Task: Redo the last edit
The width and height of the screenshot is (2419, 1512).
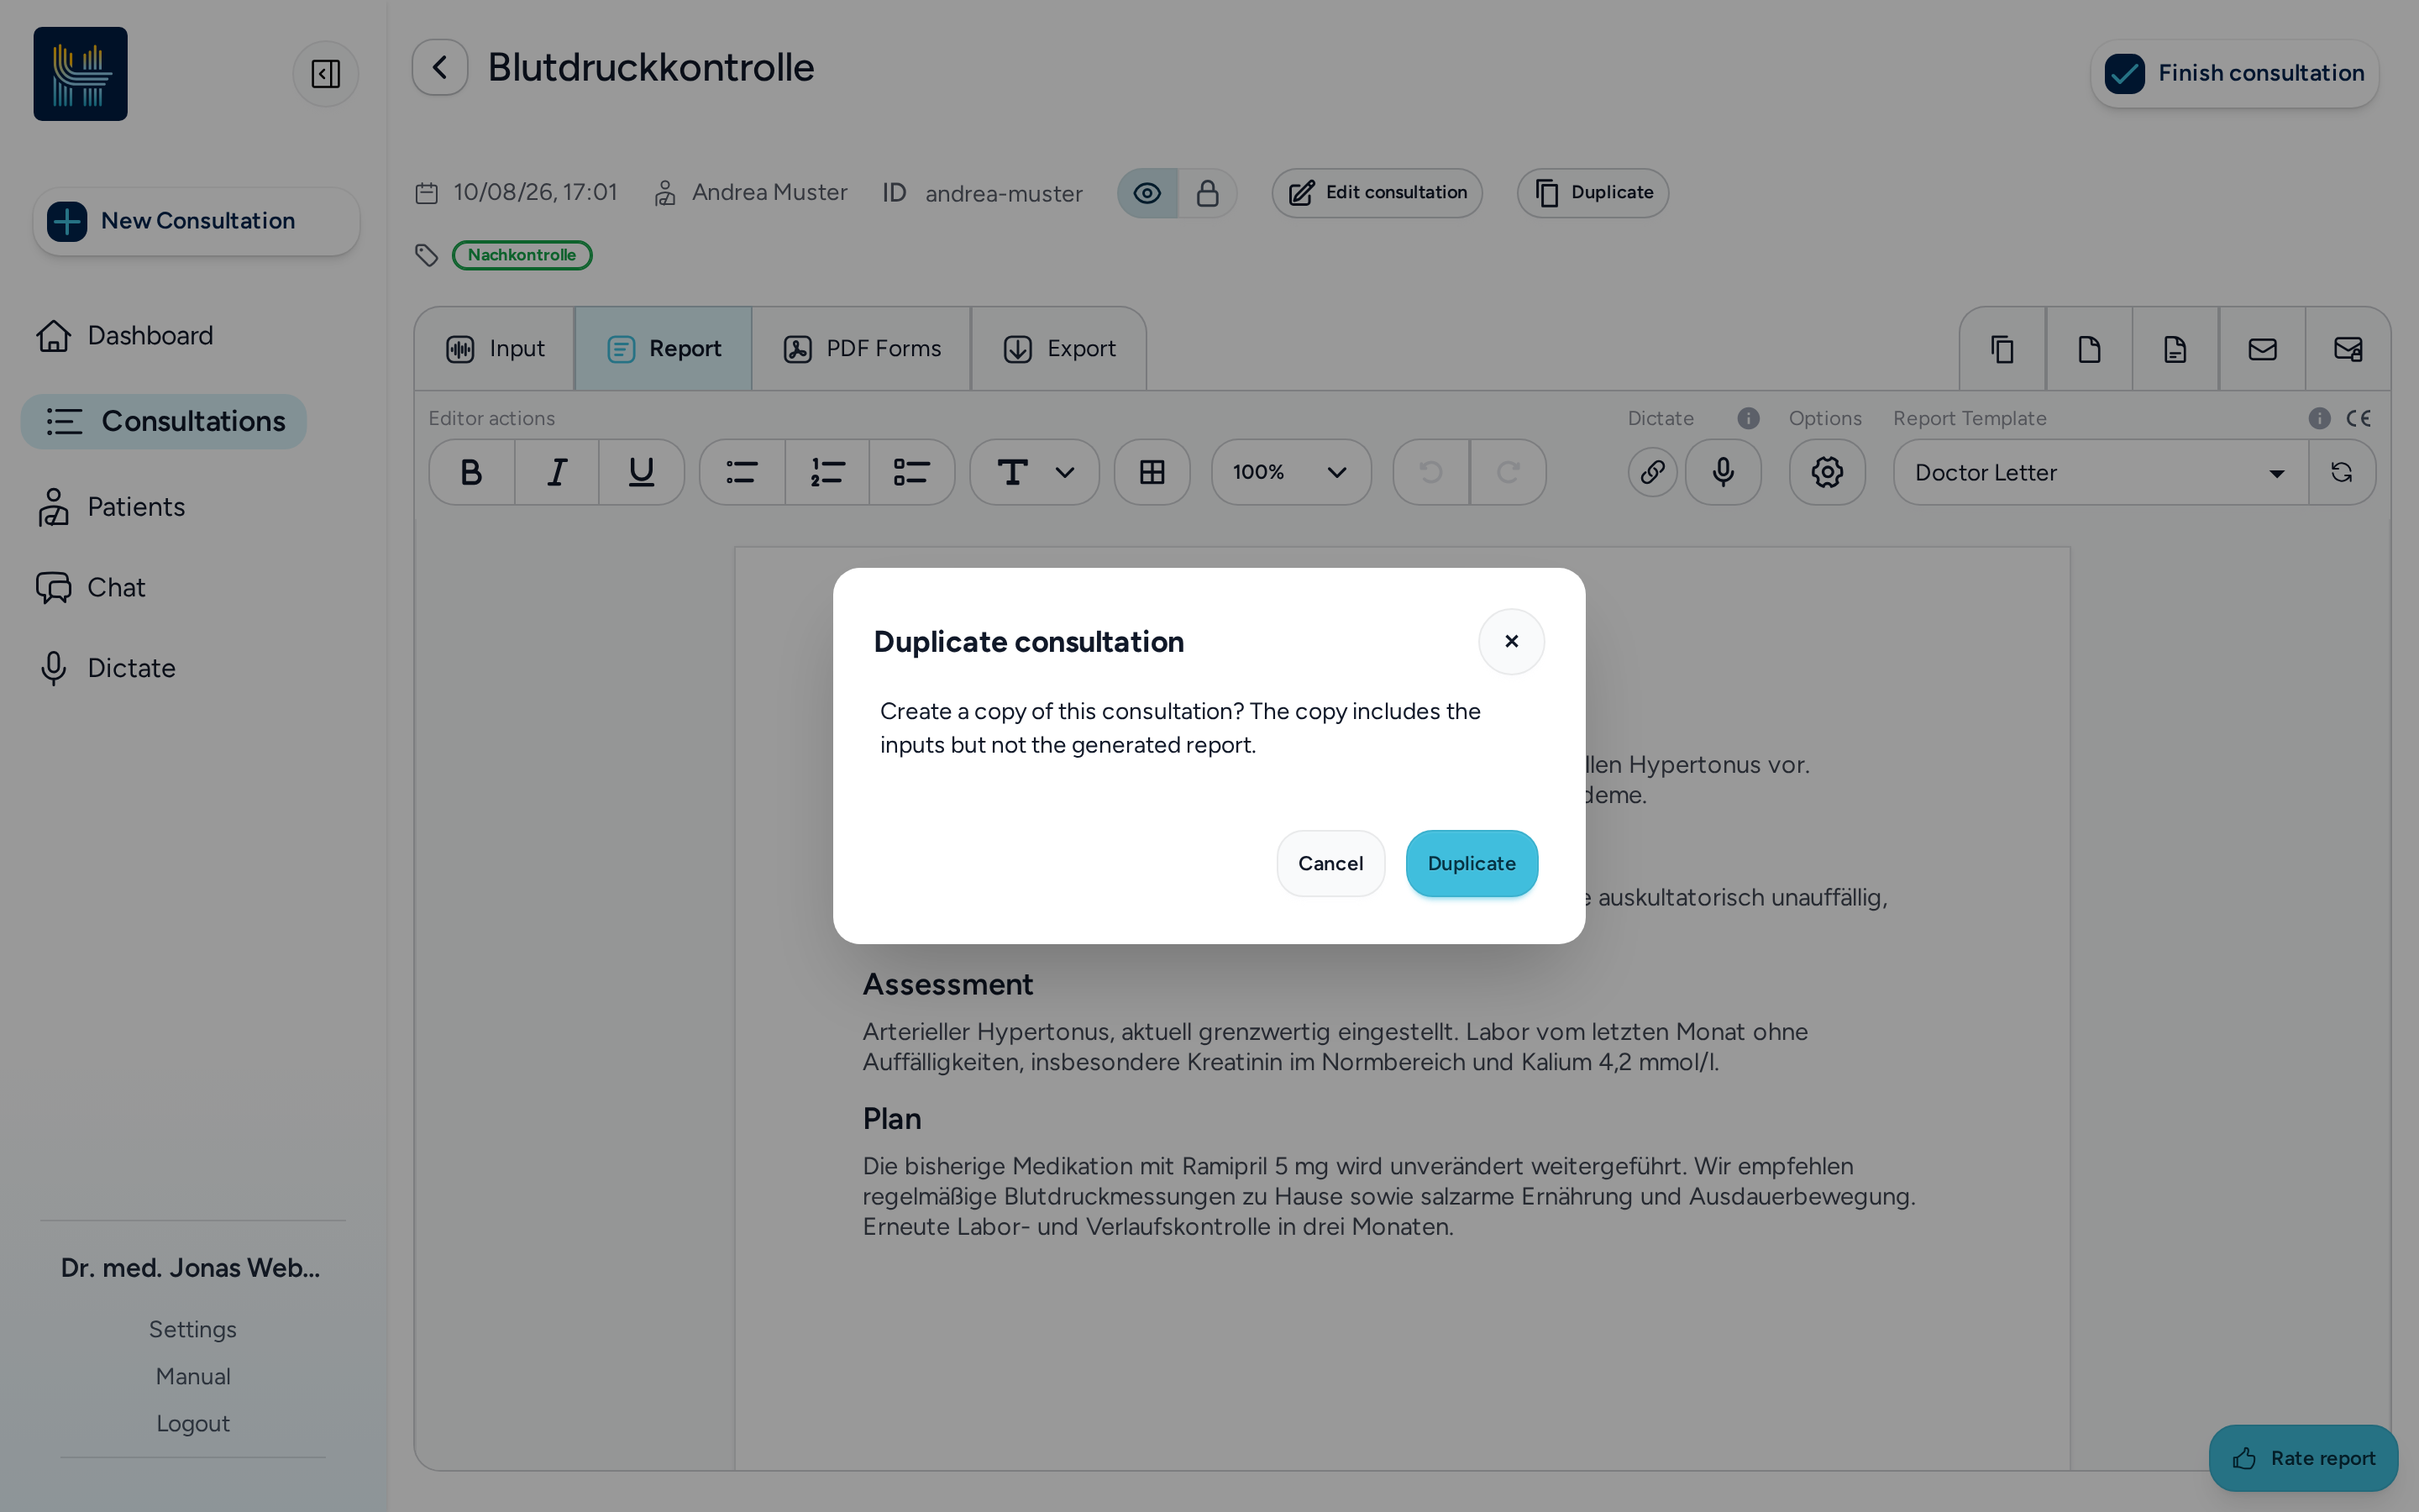Action: [1509, 472]
